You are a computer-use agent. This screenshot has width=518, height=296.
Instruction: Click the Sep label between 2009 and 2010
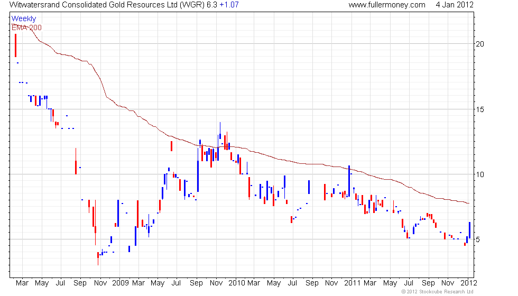(196, 283)
